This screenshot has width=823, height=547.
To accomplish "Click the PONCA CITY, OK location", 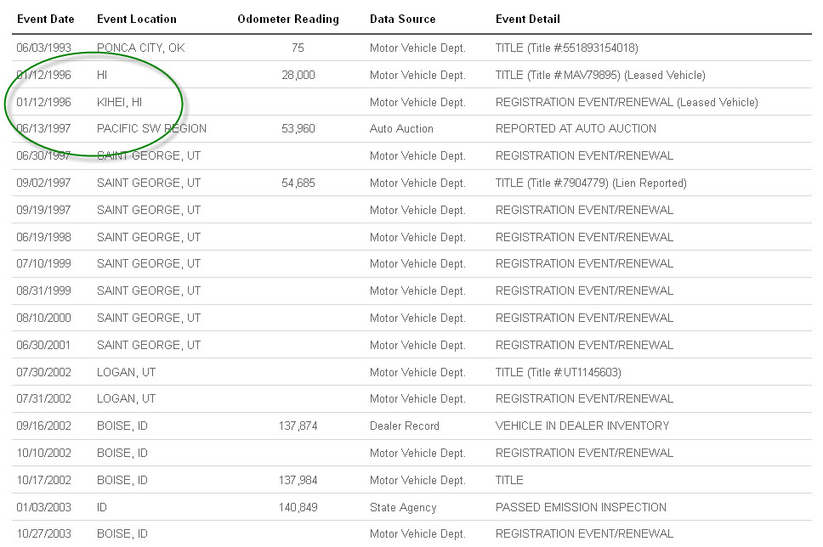I will click(x=140, y=48).
